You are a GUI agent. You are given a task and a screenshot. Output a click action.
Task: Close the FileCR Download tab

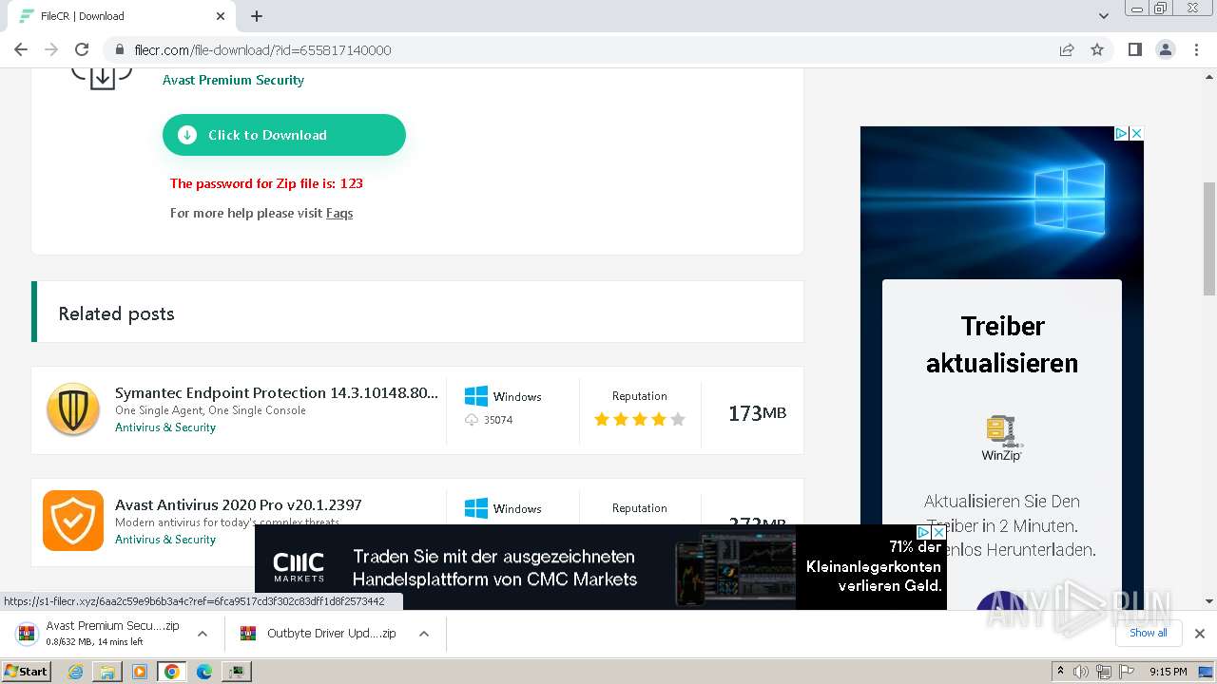[221, 16]
